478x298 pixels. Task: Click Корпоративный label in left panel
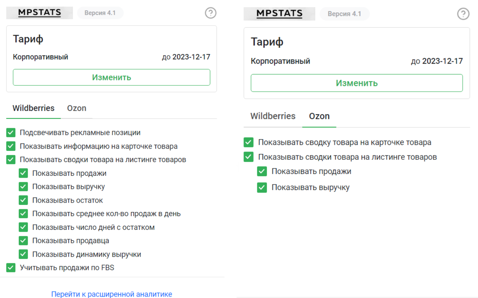(x=41, y=57)
